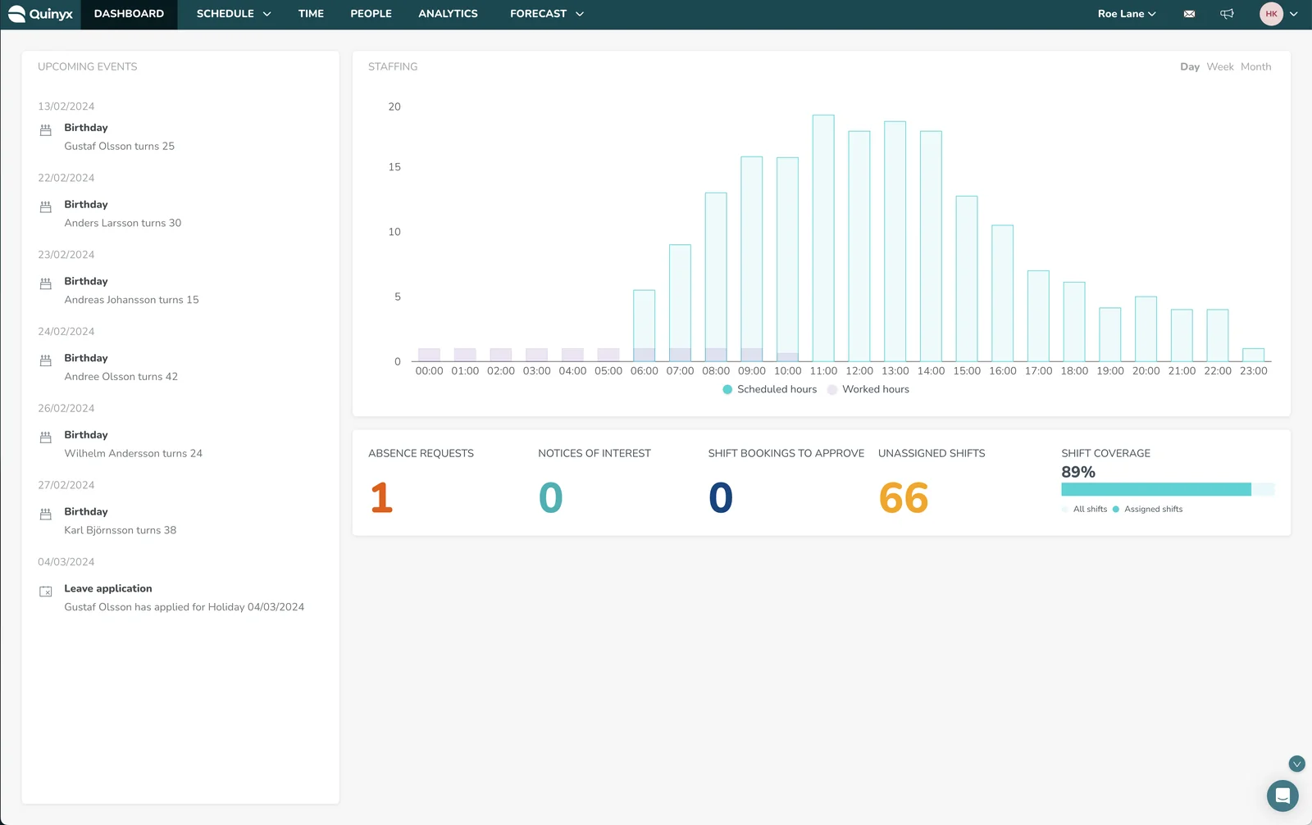
Task: Open the Analytics tab
Action: pos(448,14)
